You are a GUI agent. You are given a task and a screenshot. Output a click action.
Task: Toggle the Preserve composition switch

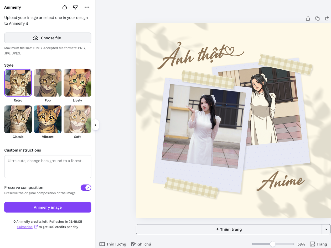click(x=86, y=187)
